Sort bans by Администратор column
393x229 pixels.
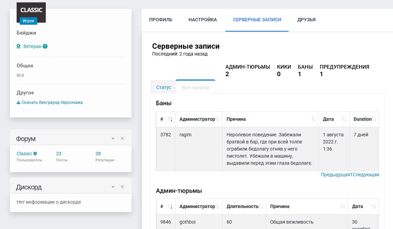[x=218, y=119]
